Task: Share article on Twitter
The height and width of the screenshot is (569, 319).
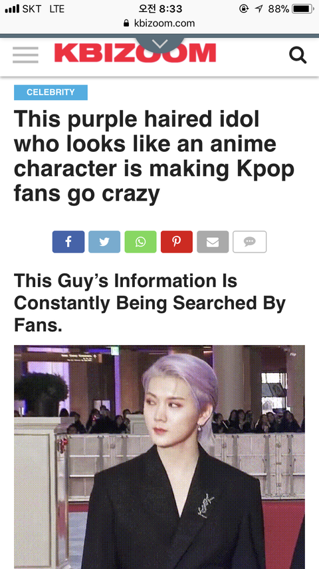Action: tap(104, 242)
